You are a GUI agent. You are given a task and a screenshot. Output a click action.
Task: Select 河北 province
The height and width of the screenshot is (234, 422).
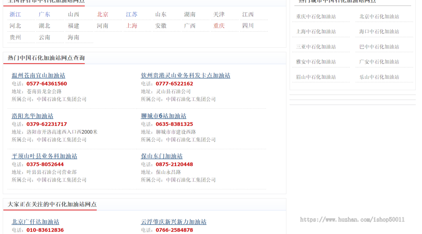click(x=15, y=26)
